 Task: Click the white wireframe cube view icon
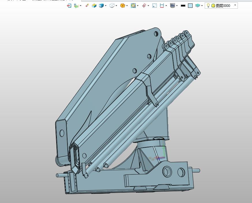coord(112,6)
